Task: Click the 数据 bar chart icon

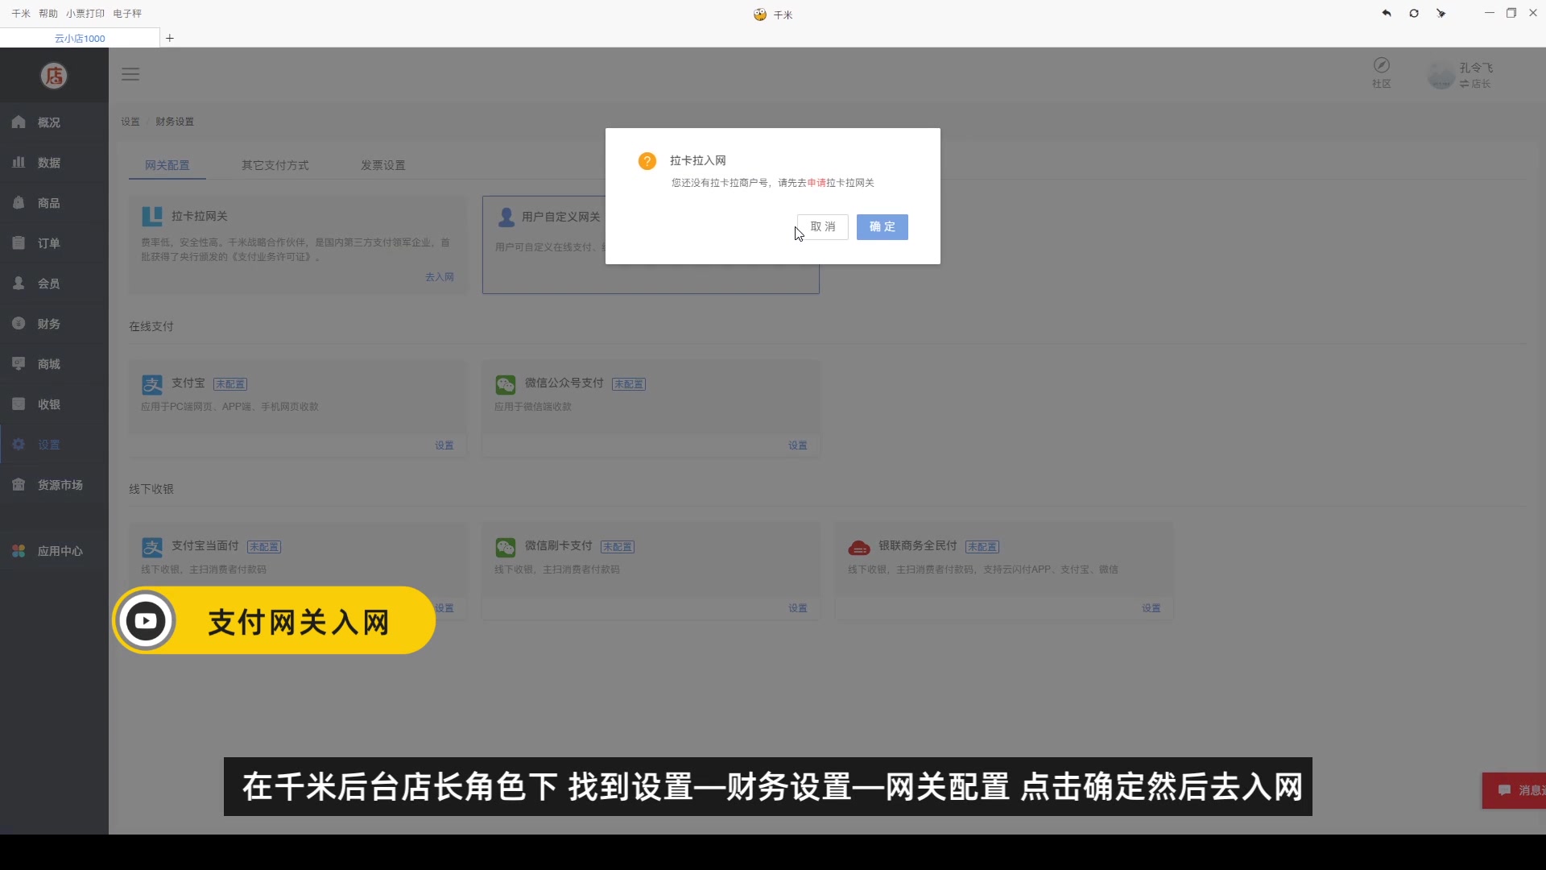Action: [19, 162]
